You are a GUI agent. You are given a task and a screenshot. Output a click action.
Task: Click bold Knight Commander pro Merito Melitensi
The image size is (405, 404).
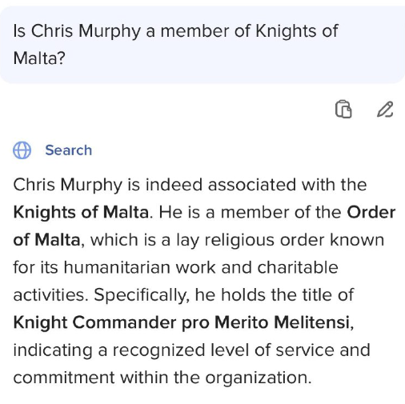click(182, 322)
